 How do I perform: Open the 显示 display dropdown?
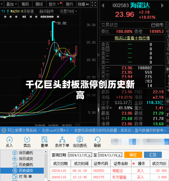[x=54, y=4]
